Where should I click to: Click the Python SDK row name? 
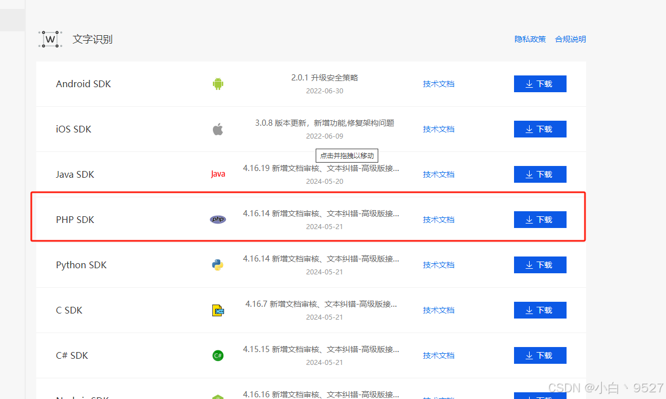pos(81,265)
